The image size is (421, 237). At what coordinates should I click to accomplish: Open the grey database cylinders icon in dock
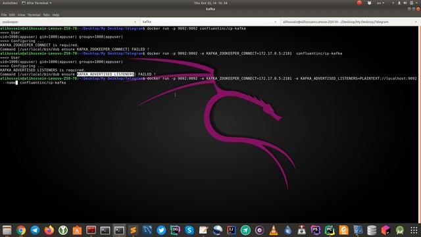pos(372,230)
